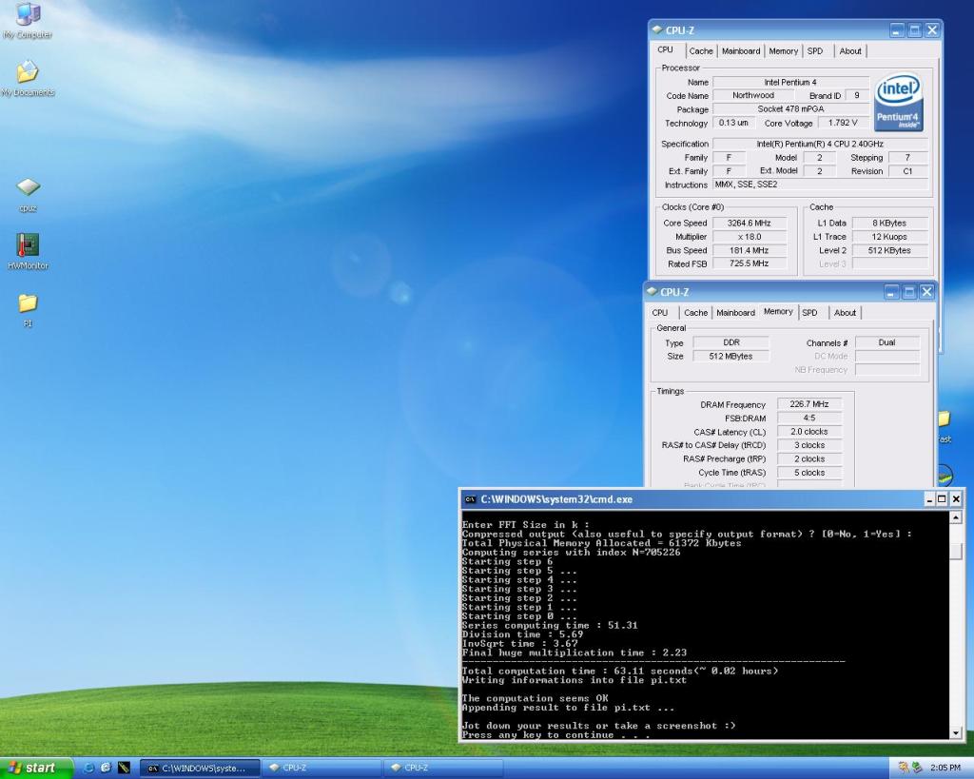Click L1 Trace value 12 Kuops
974x779 pixels.
[x=889, y=237]
